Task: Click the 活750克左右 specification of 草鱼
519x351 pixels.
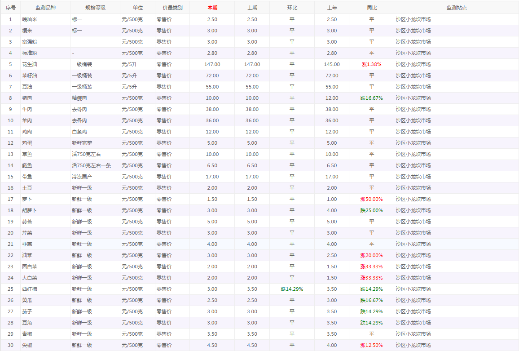Action: pyautogui.click(x=95, y=155)
